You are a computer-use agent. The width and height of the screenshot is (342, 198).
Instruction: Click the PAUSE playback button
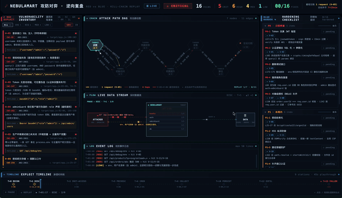(x=9, y=192)
